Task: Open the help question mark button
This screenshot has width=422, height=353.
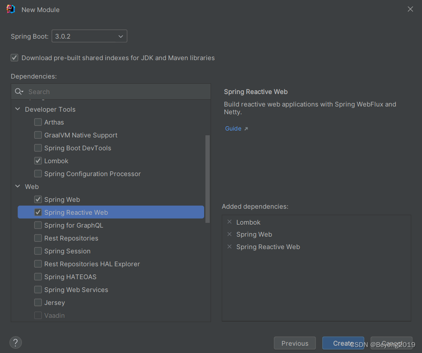Action: (15, 343)
